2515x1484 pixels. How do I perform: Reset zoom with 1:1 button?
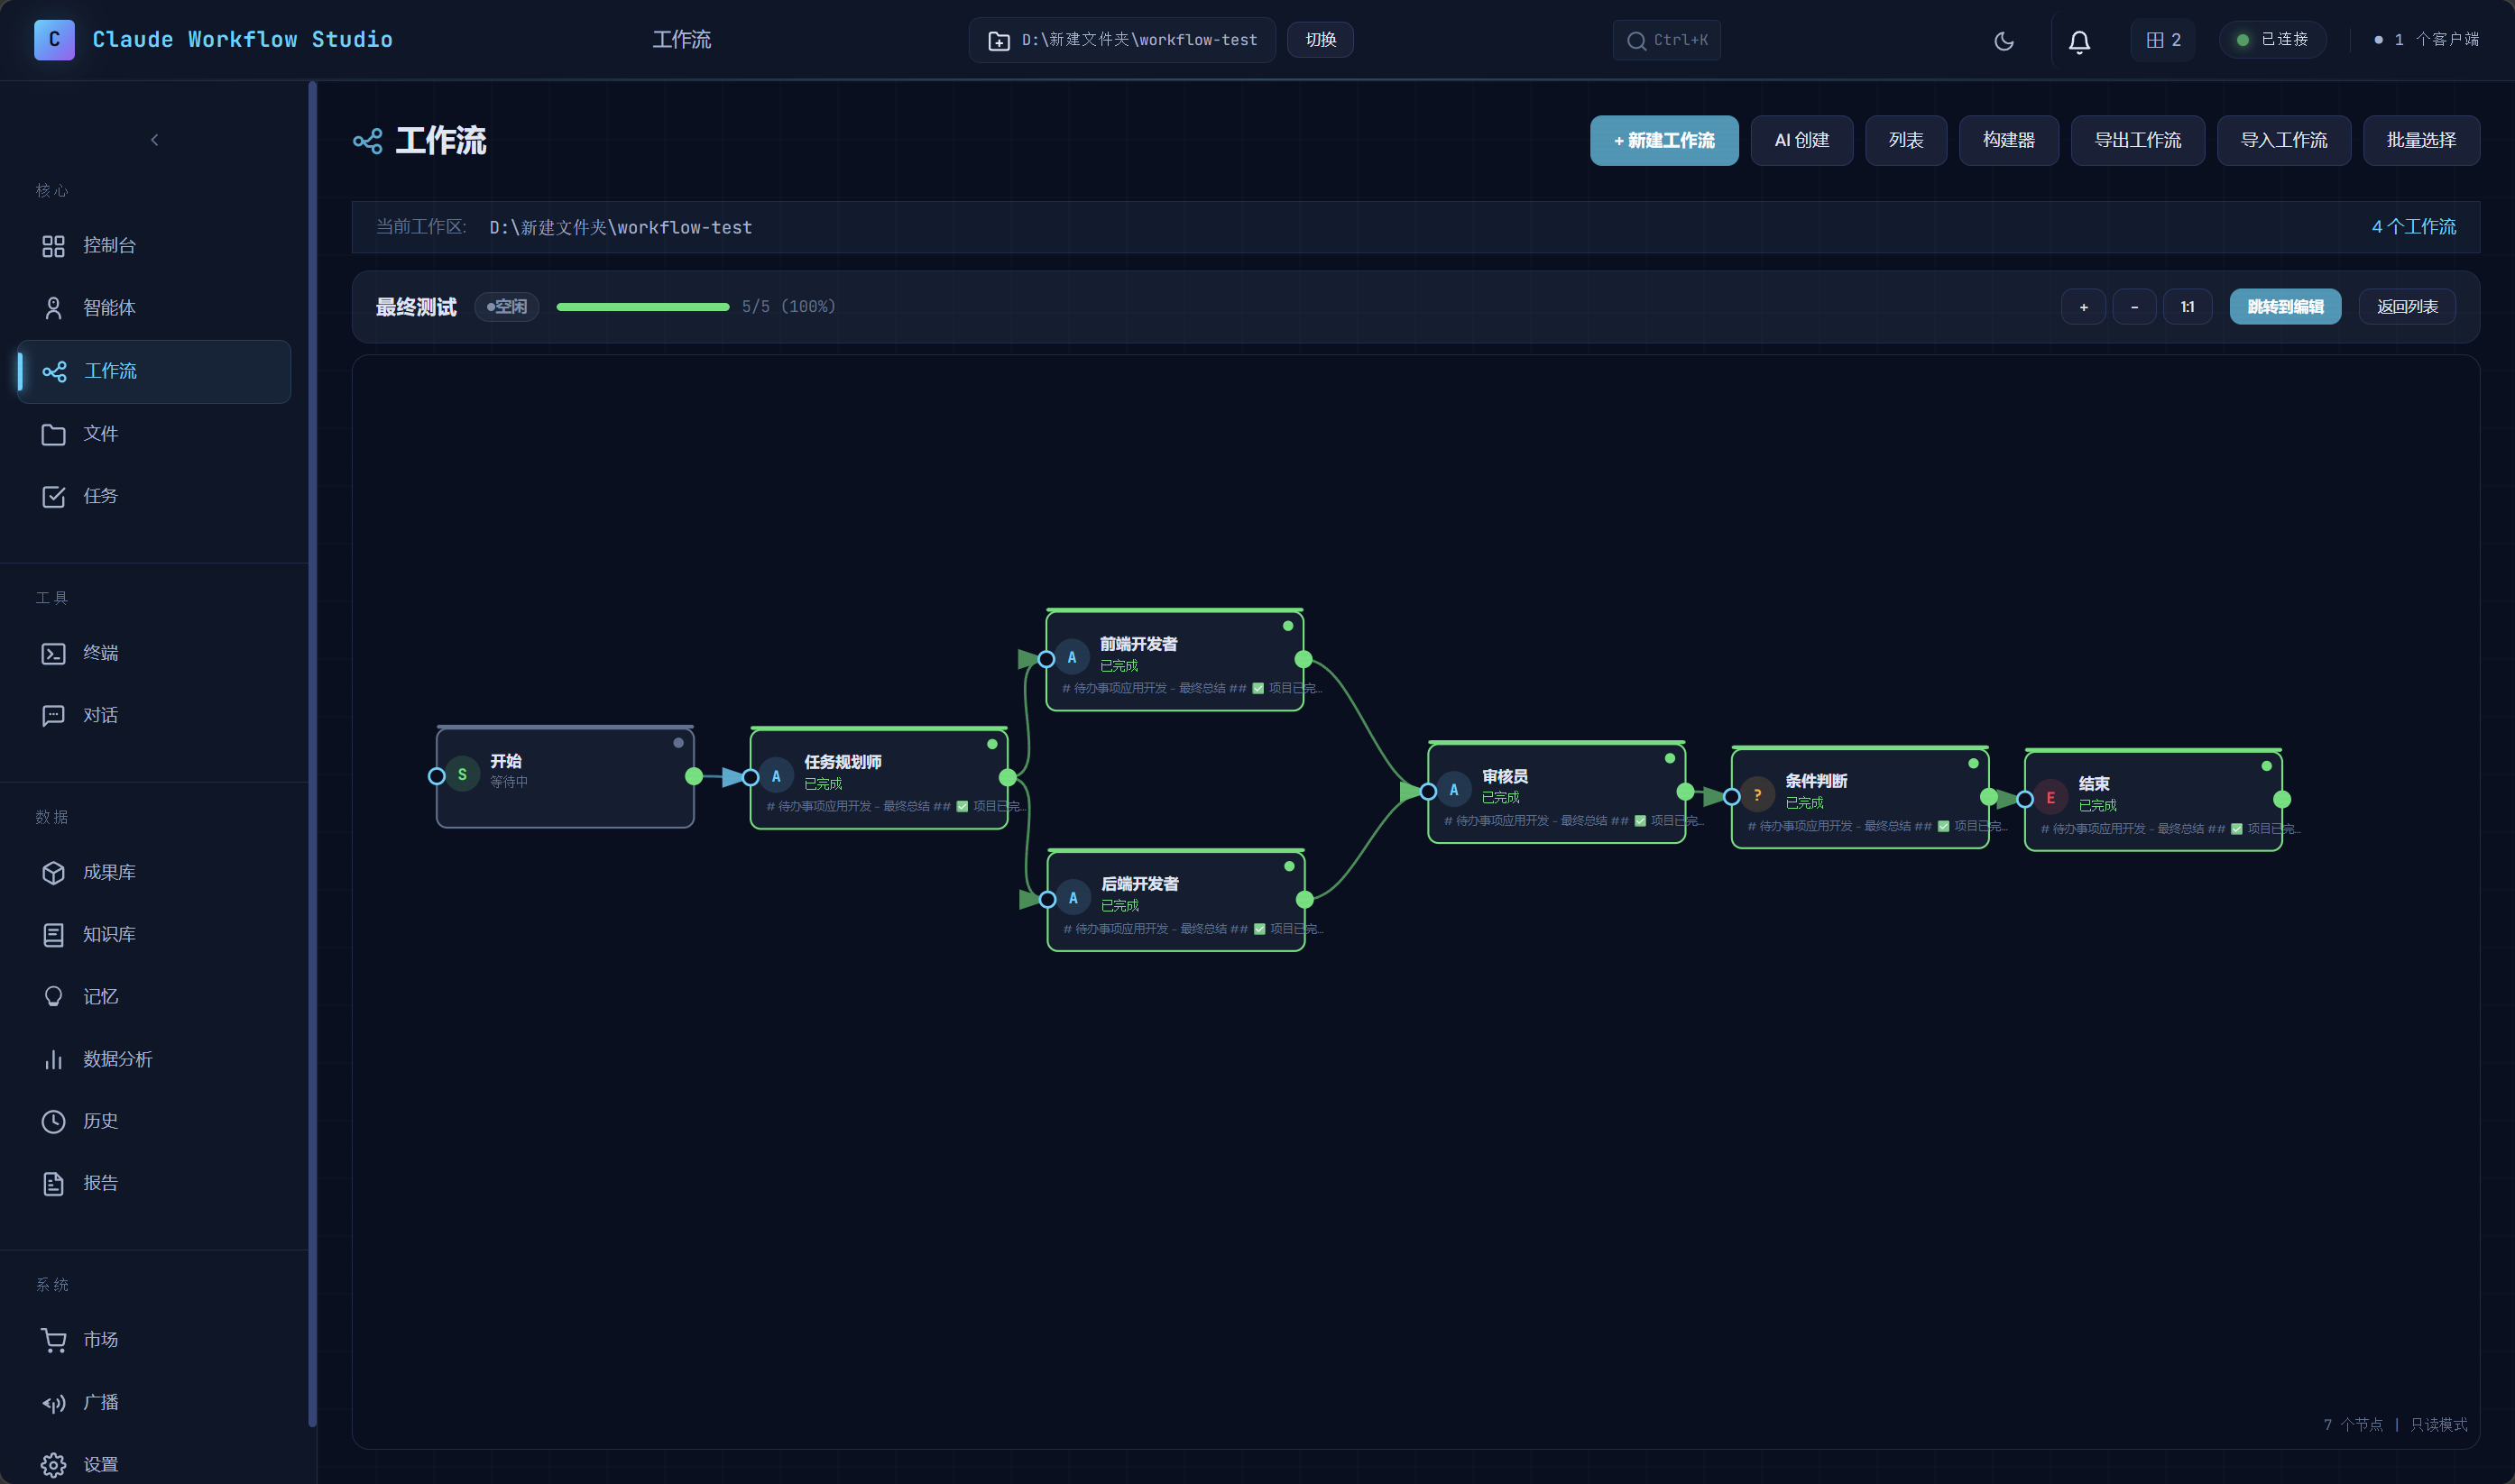click(2188, 307)
